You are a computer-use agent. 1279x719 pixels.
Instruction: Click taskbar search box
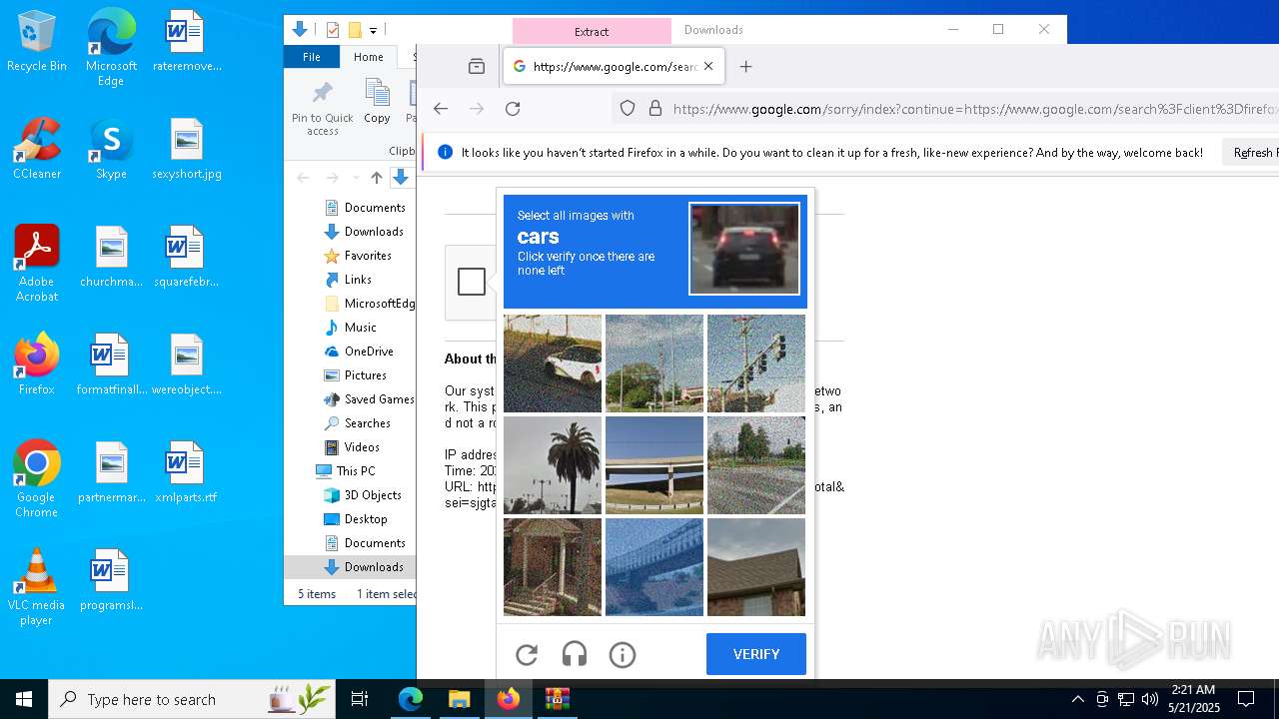click(192, 699)
